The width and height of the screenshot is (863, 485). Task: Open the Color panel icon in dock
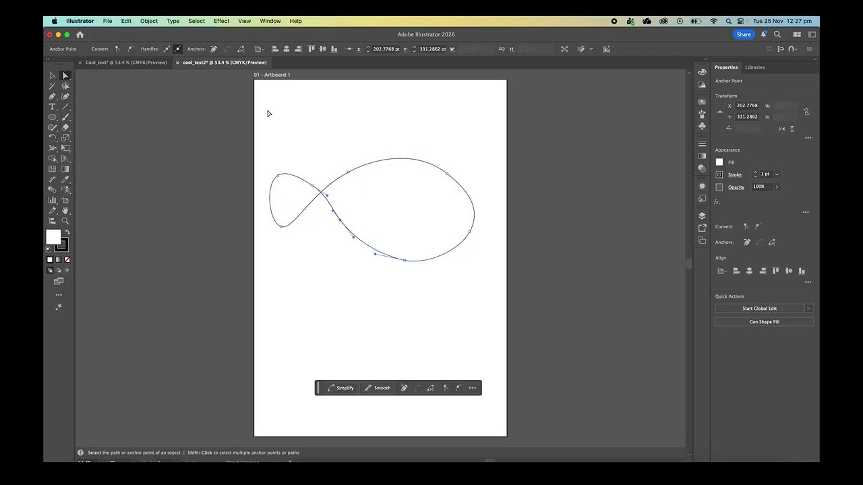coord(702,72)
